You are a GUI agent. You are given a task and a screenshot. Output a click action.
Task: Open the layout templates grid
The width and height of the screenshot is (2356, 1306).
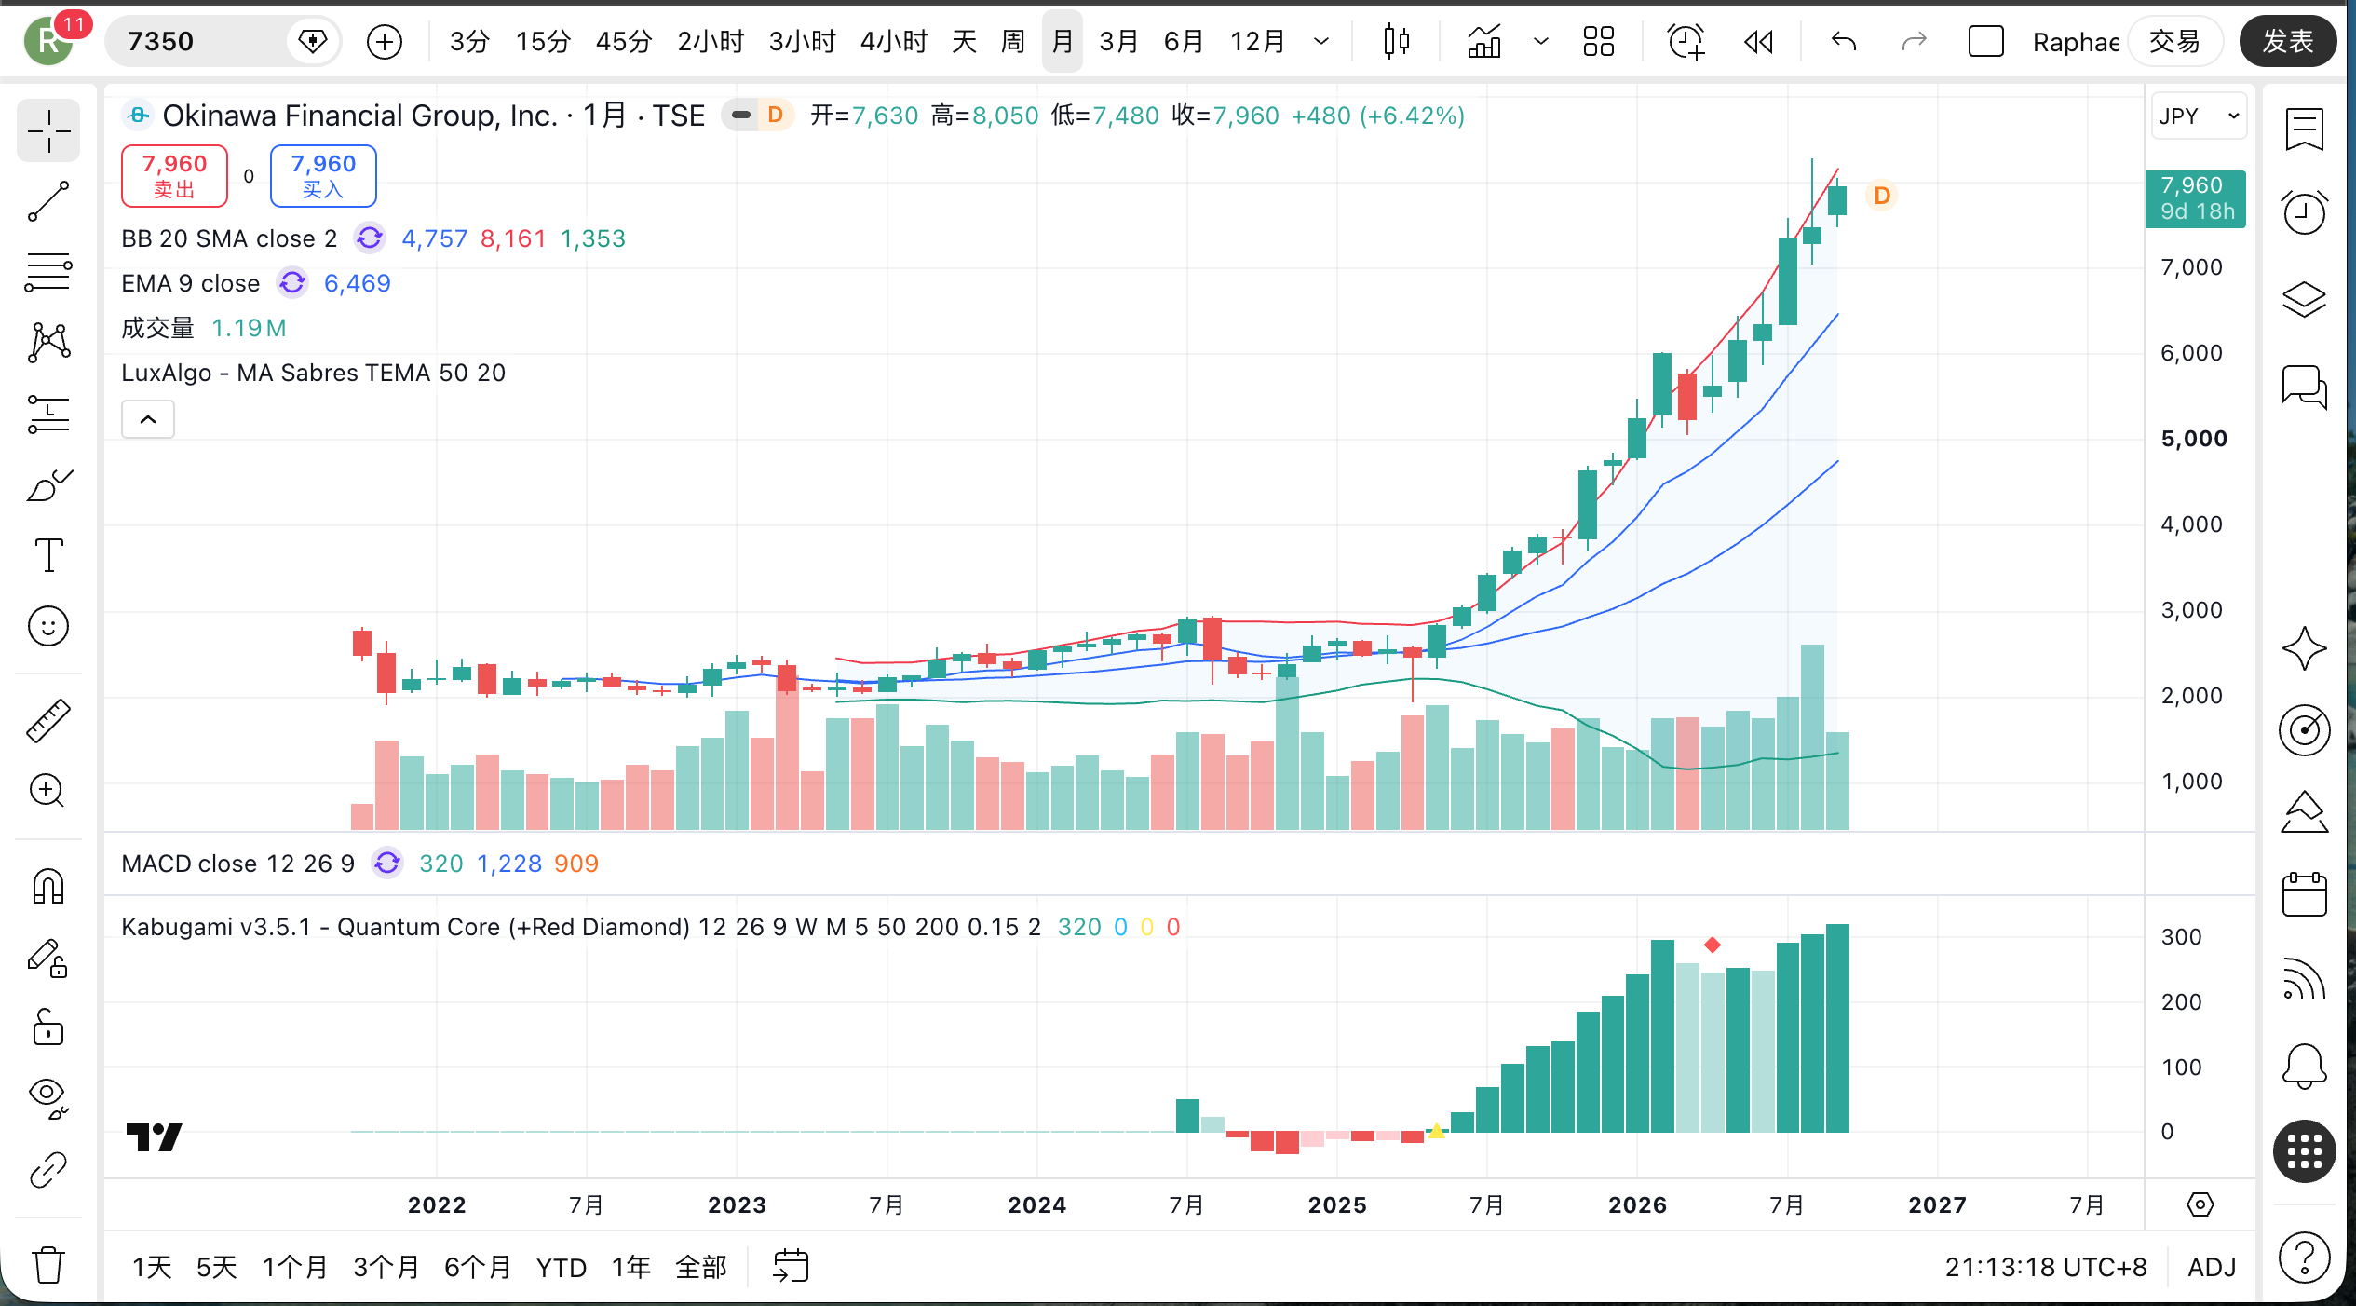tap(1598, 42)
